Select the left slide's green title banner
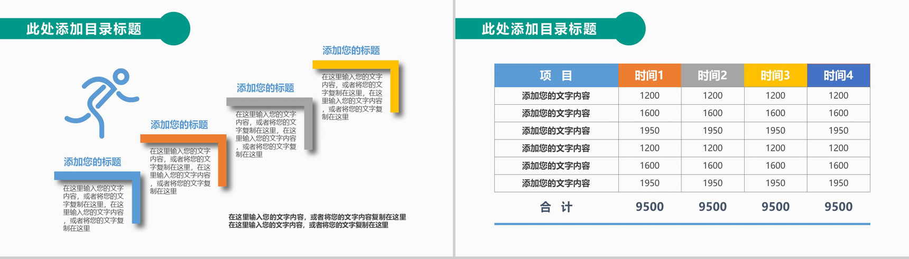Screen dimensions: 909x259 pos(85,29)
